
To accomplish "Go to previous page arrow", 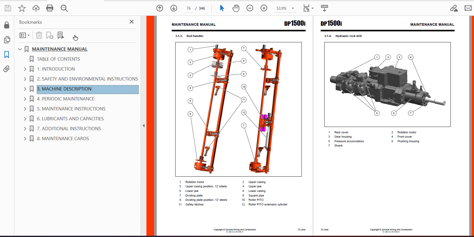I will [x=160, y=8].
